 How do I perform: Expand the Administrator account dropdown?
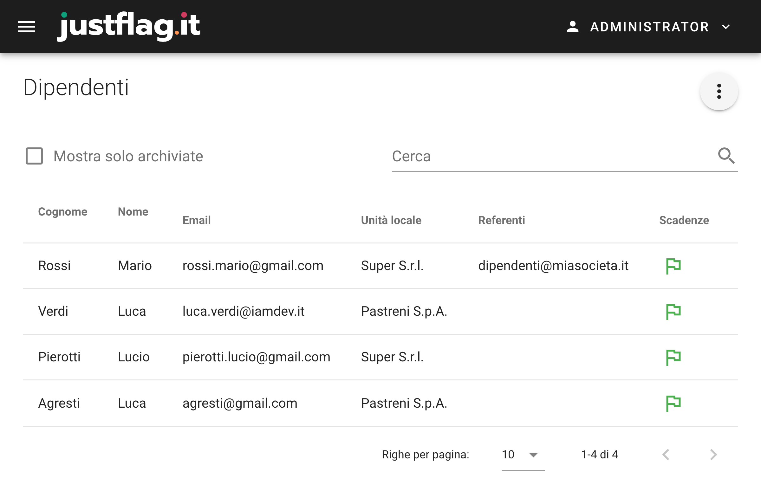point(726,27)
